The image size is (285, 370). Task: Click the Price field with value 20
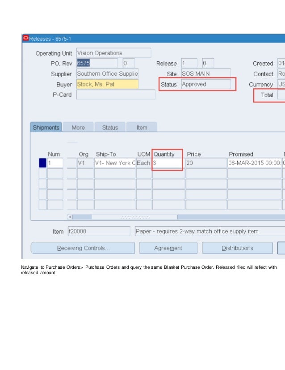click(206, 163)
